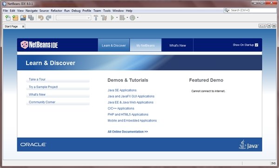The width and height of the screenshot is (279, 168).
Task: Expand Run Project dropdown arrow
Action: [x=117, y=18]
